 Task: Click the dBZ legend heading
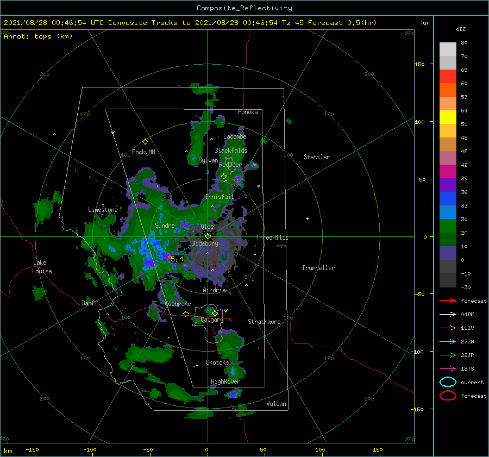coord(461,29)
